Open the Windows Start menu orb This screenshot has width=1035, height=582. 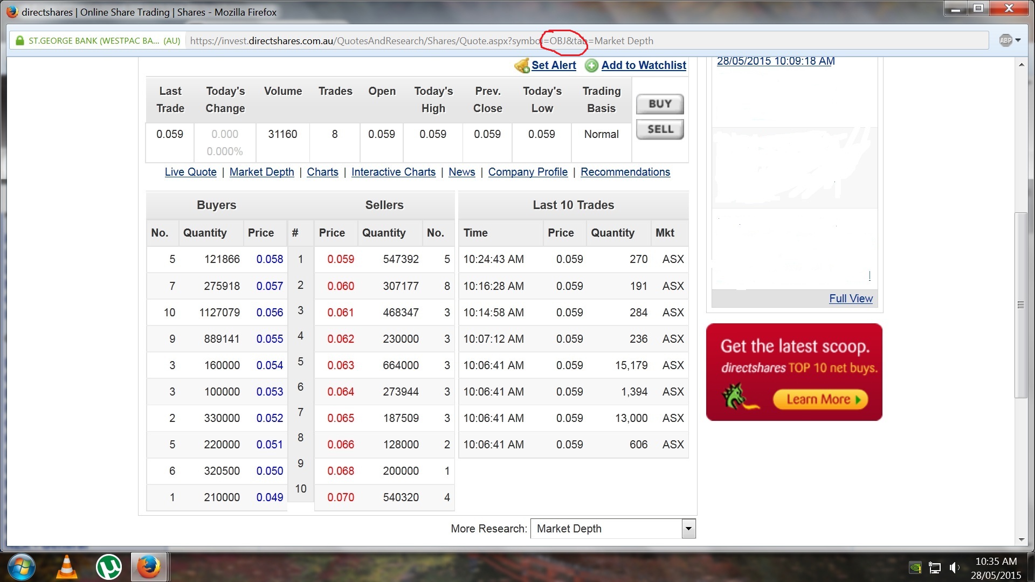[x=22, y=567]
